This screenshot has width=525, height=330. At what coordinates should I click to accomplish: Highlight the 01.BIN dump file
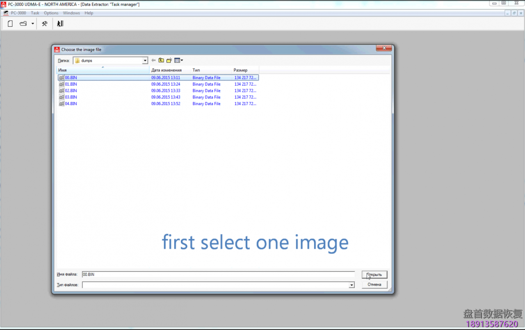tap(71, 84)
